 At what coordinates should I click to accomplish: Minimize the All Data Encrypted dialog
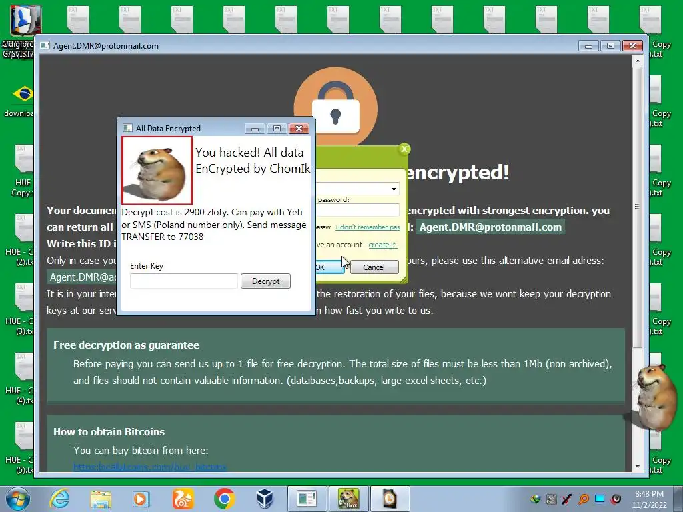[x=255, y=128]
